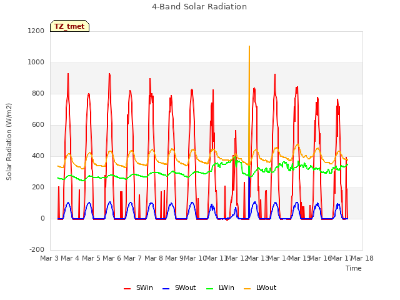Viewport: 400px width, 300px height.
Task: Click the Solar Radiation (W/m2) axis title
Action: (9, 142)
